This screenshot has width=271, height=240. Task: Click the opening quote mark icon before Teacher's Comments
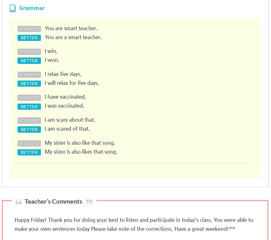click(x=19, y=202)
